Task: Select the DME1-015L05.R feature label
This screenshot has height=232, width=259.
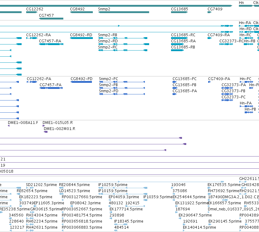Action: [58, 123]
